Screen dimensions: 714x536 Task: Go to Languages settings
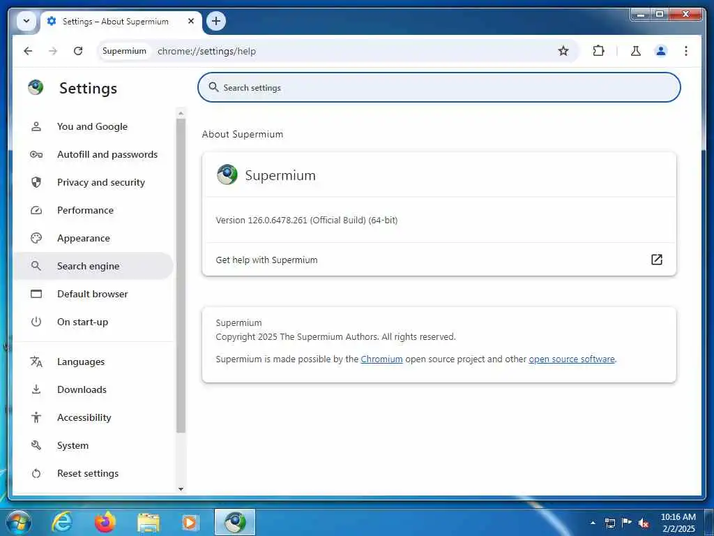(93, 362)
